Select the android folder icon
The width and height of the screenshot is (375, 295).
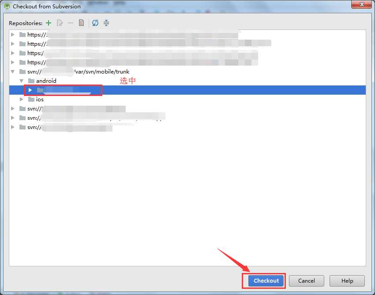[x=31, y=81]
